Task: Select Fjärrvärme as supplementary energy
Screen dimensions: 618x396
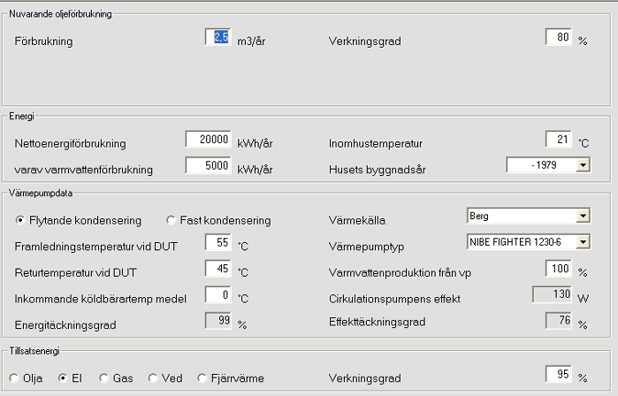Action: pyautogui.click(x=202, y=378)
